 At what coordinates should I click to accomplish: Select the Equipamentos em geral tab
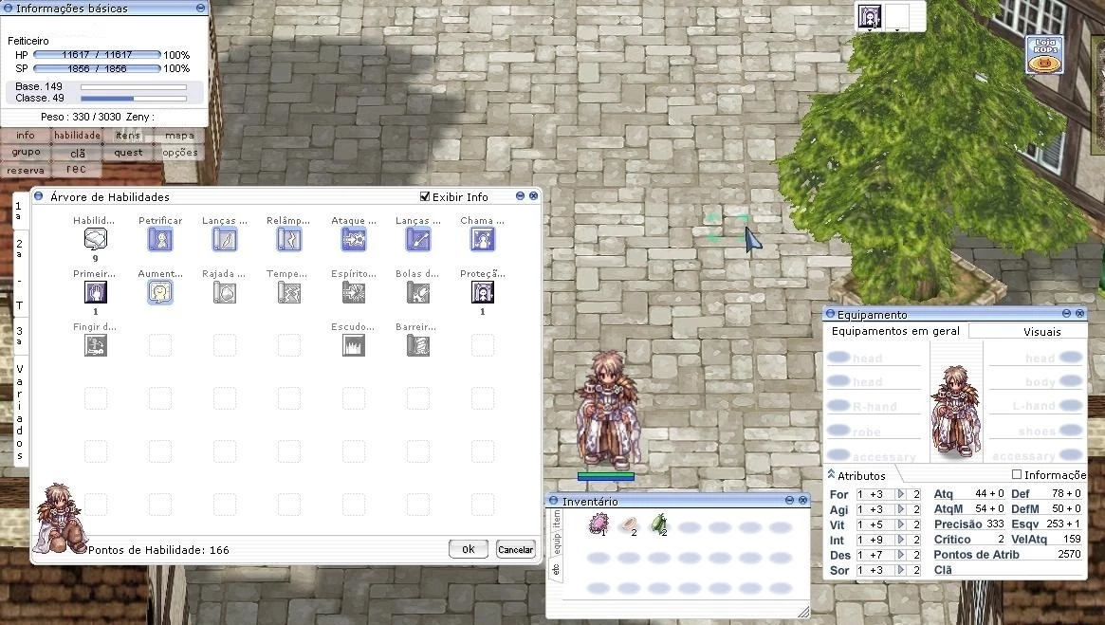point(895,331)
